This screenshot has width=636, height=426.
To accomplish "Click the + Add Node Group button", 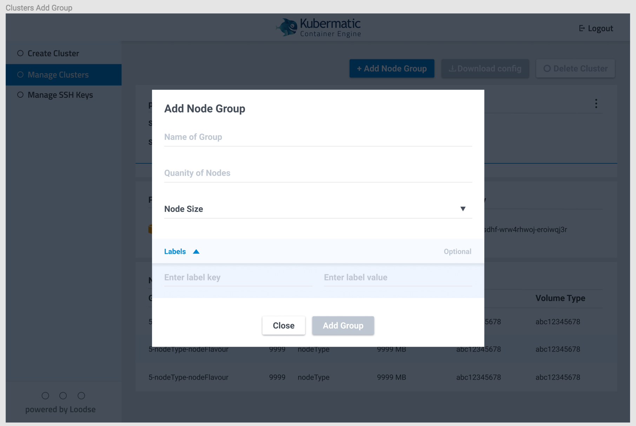I will coord(392,69).
